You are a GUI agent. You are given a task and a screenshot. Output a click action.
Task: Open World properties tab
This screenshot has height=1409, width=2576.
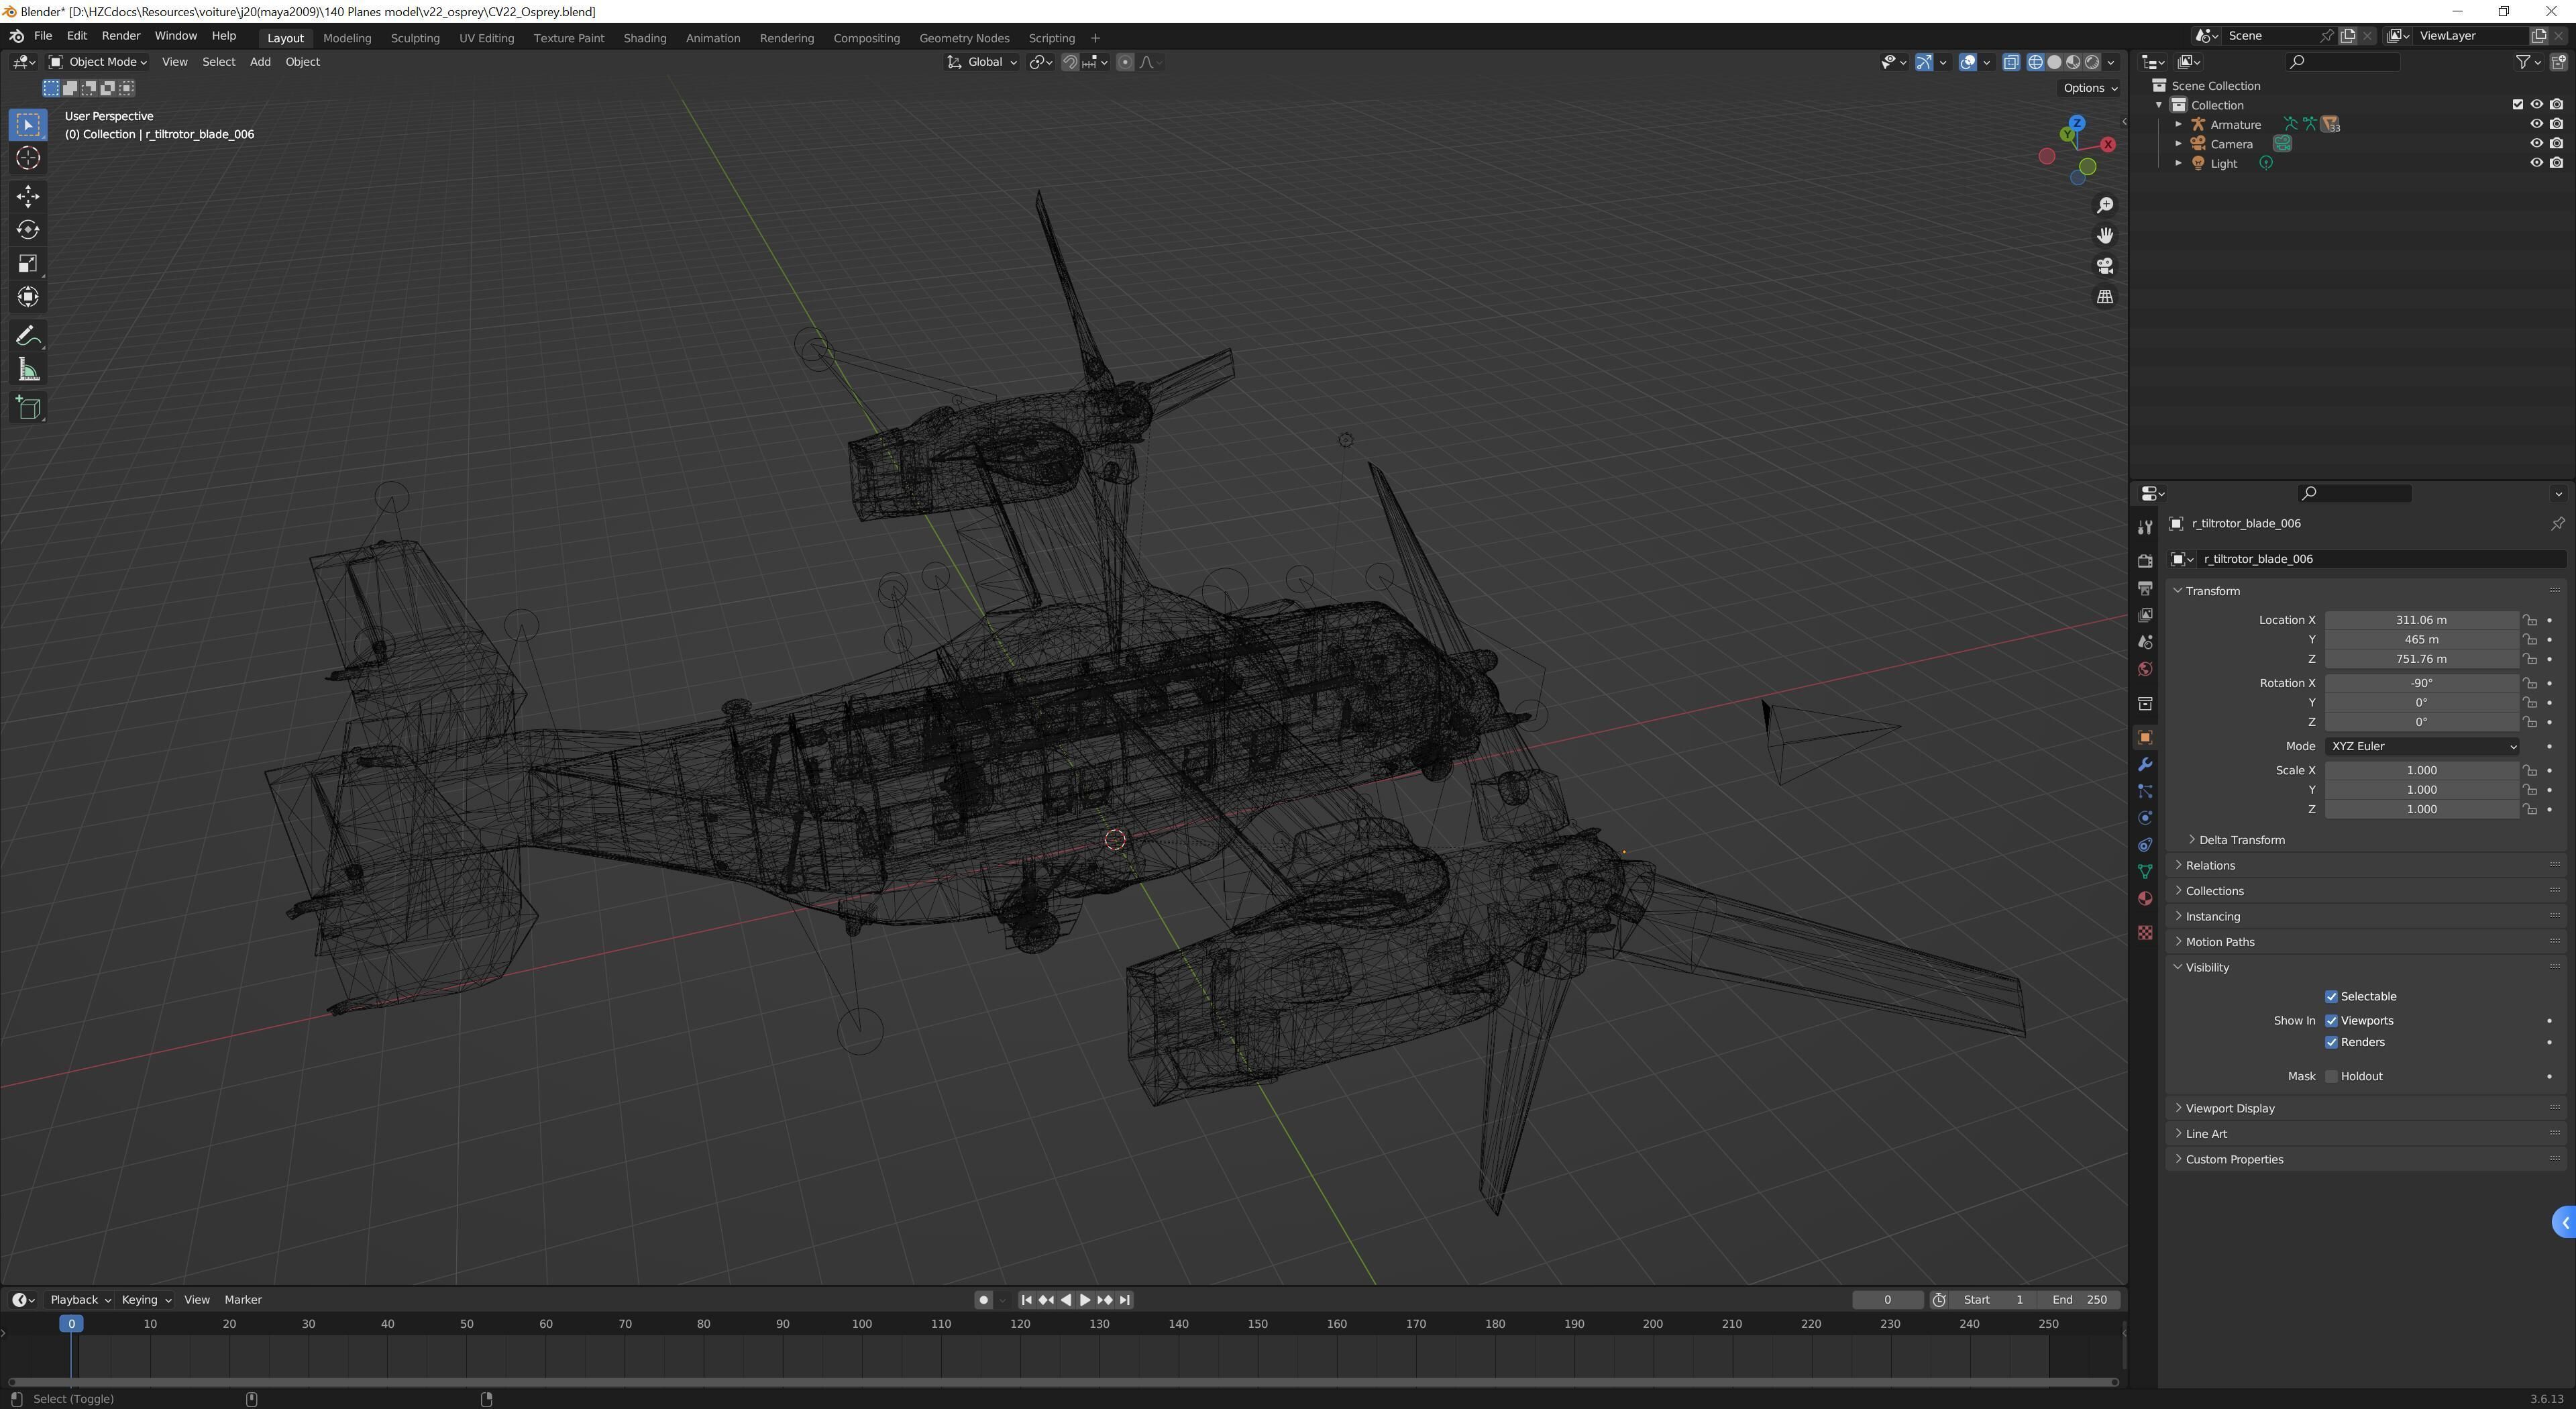2144,669
